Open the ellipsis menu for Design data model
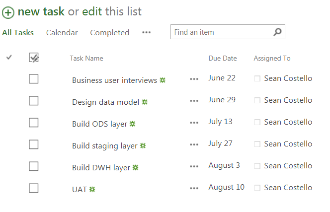This screenshot has height=212, width=330. [194, 101]
